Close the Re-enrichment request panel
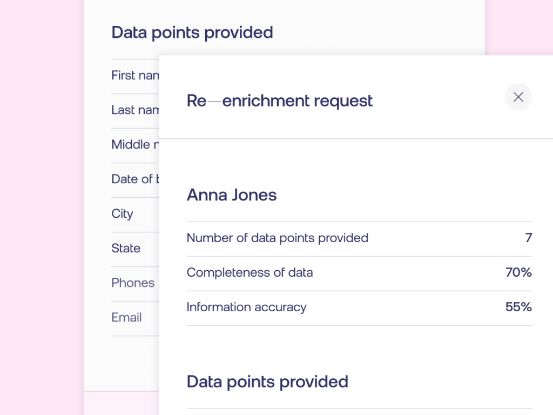This screenshot has width=553, height=415. click(518, 97)
